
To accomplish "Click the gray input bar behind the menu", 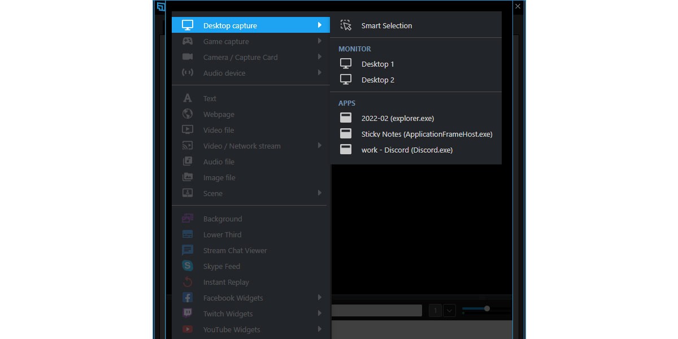I will tap(376, 310).
